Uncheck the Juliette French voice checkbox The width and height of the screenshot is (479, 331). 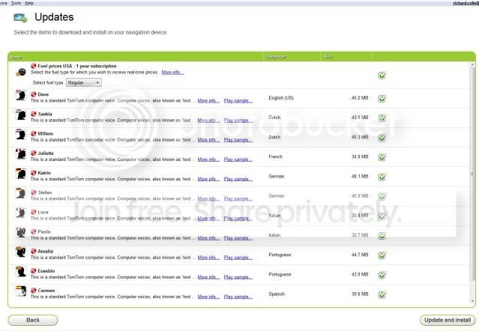[382, 157]
